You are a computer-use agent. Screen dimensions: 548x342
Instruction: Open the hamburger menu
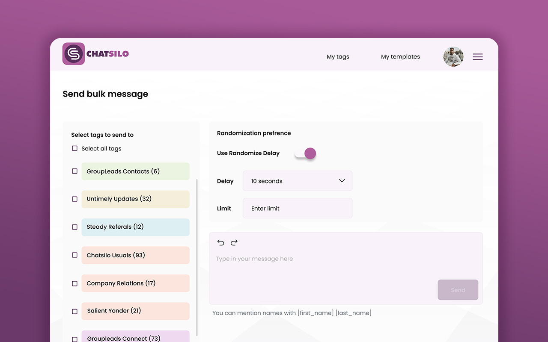tap(478, 57)
